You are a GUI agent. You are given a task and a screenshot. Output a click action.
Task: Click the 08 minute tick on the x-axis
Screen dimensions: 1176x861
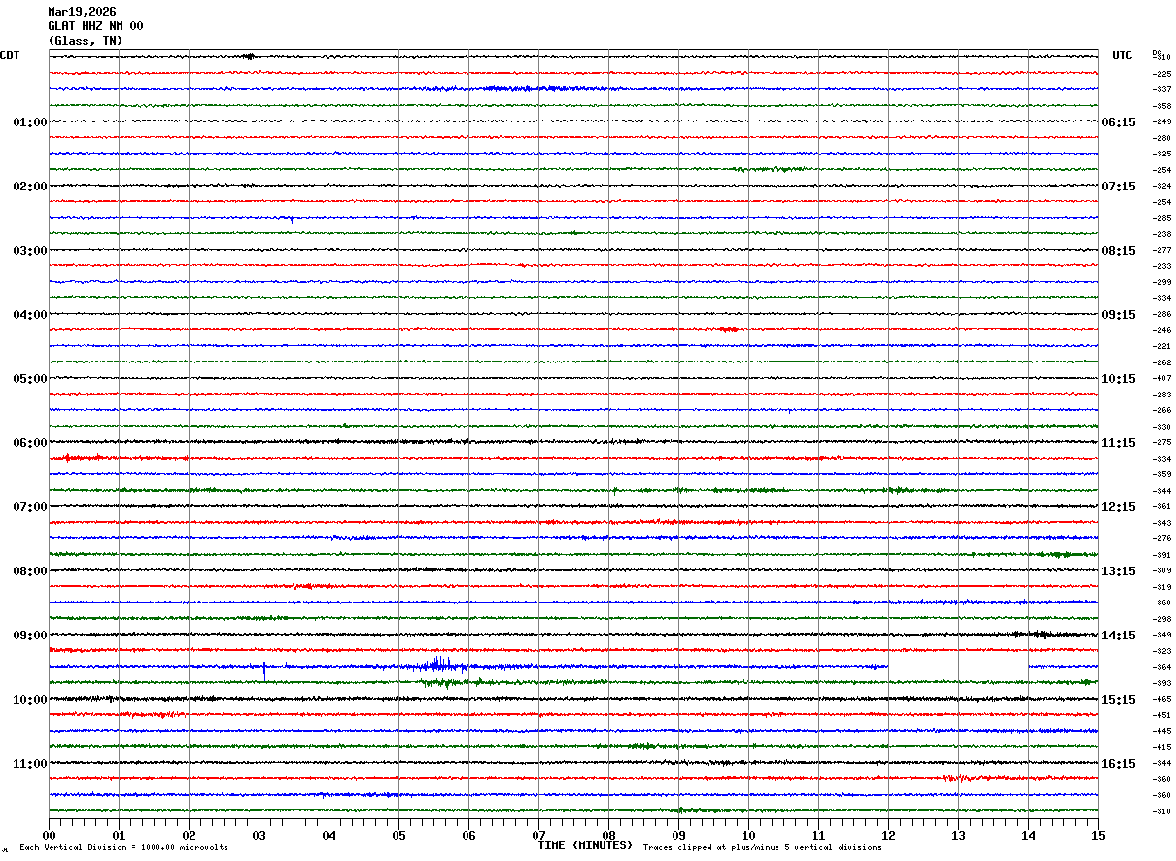click(608, 835)
